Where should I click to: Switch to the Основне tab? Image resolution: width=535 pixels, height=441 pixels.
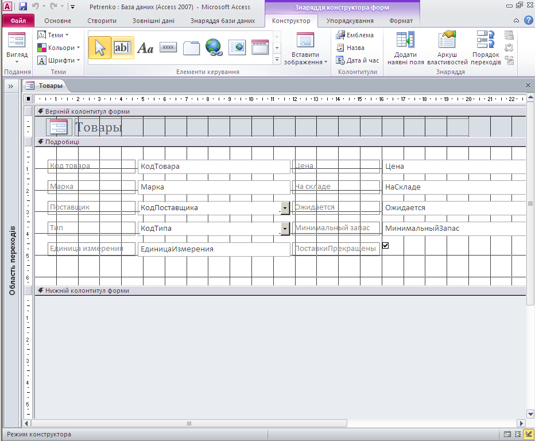pos(57,21)
